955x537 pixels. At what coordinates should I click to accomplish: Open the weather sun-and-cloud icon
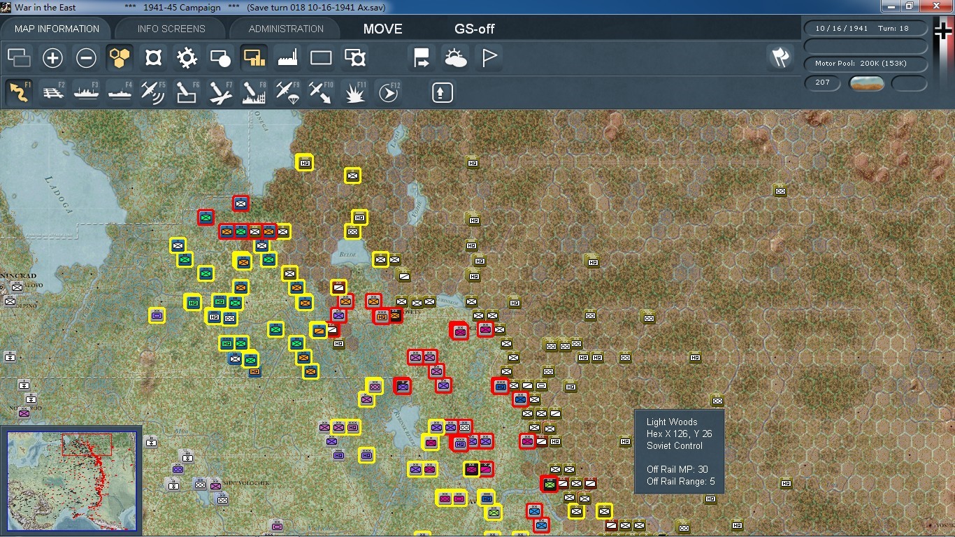pos(455,57)
